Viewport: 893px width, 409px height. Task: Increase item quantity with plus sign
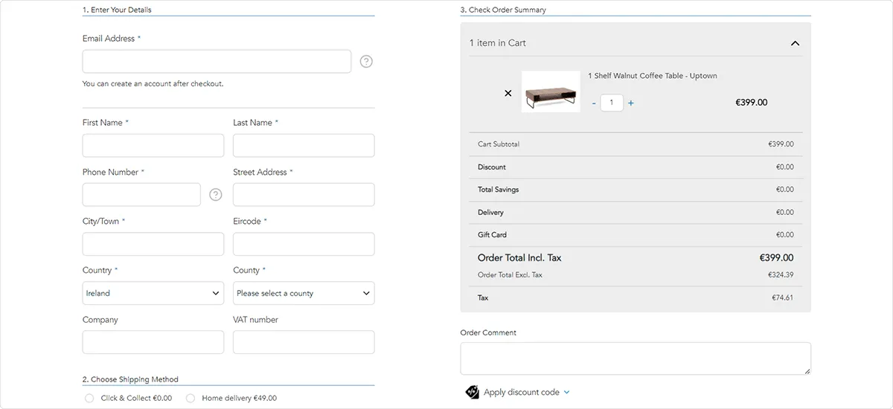tap(631, 103)
